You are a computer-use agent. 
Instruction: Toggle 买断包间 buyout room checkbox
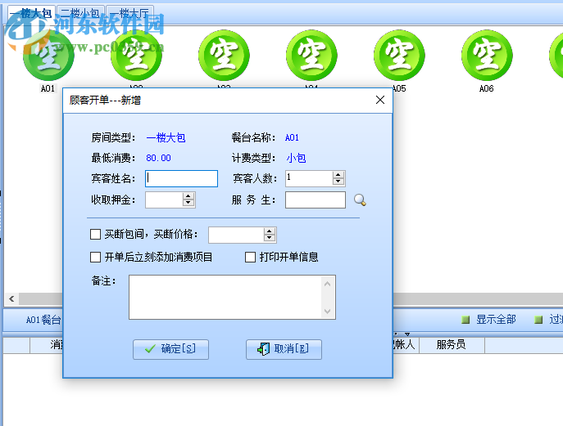coord(95,235)
